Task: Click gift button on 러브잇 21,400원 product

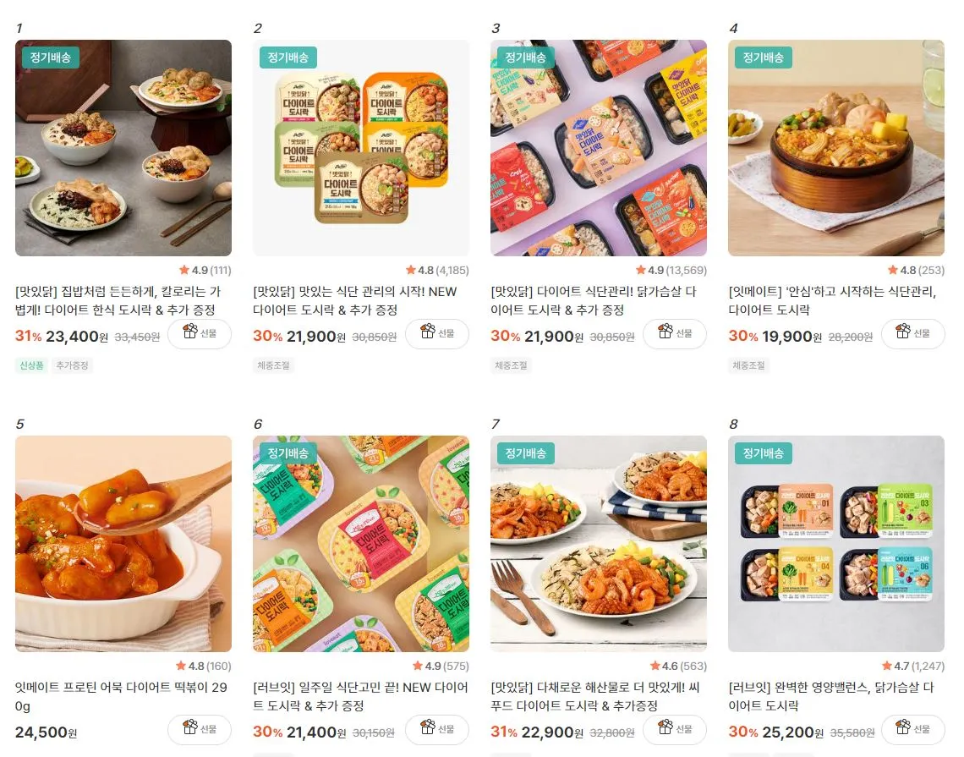Action: point(437,730)
